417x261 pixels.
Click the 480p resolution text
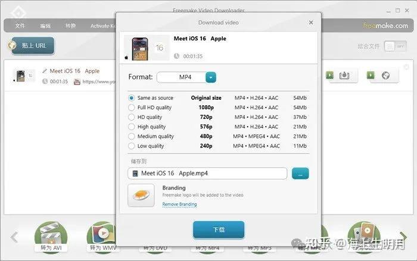(206, 136)
